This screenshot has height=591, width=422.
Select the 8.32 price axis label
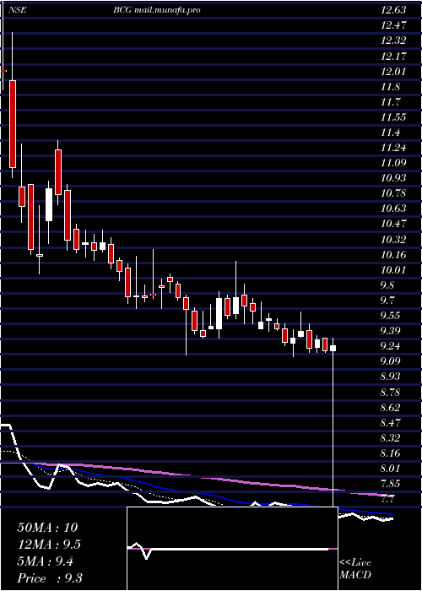coord(390,438)
